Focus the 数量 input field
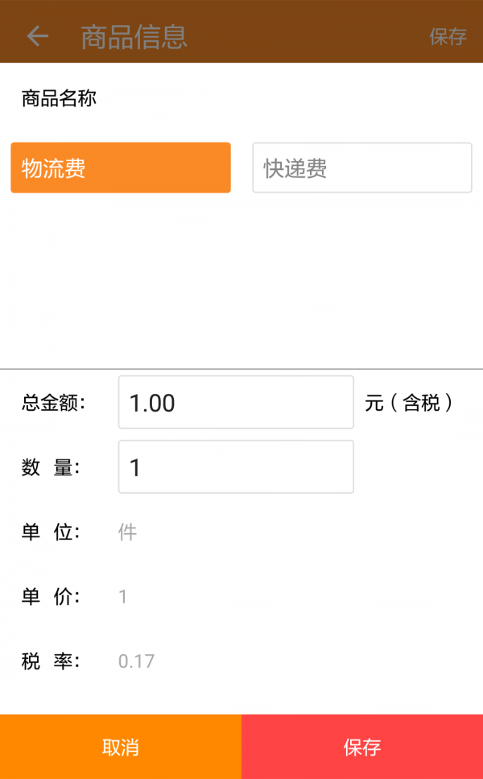 tap(236, 466)
